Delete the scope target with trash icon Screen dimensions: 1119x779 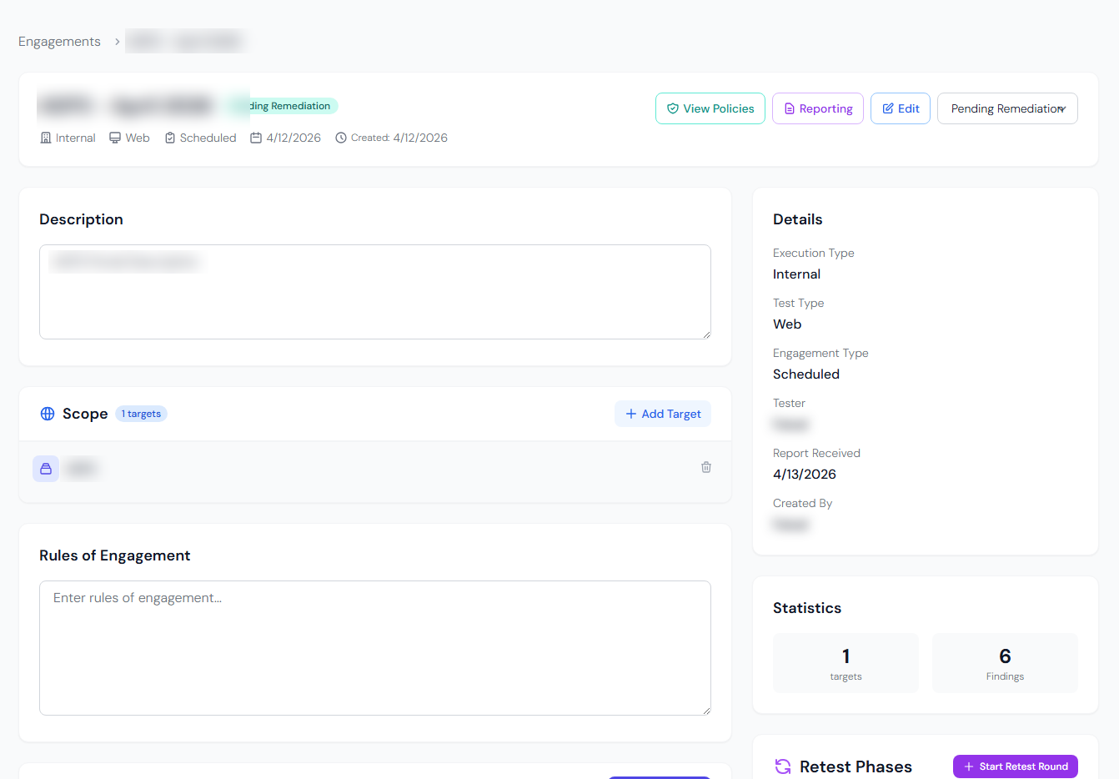(706, 467)
